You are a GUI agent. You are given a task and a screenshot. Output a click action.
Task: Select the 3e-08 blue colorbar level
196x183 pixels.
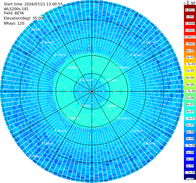(190, 139)
